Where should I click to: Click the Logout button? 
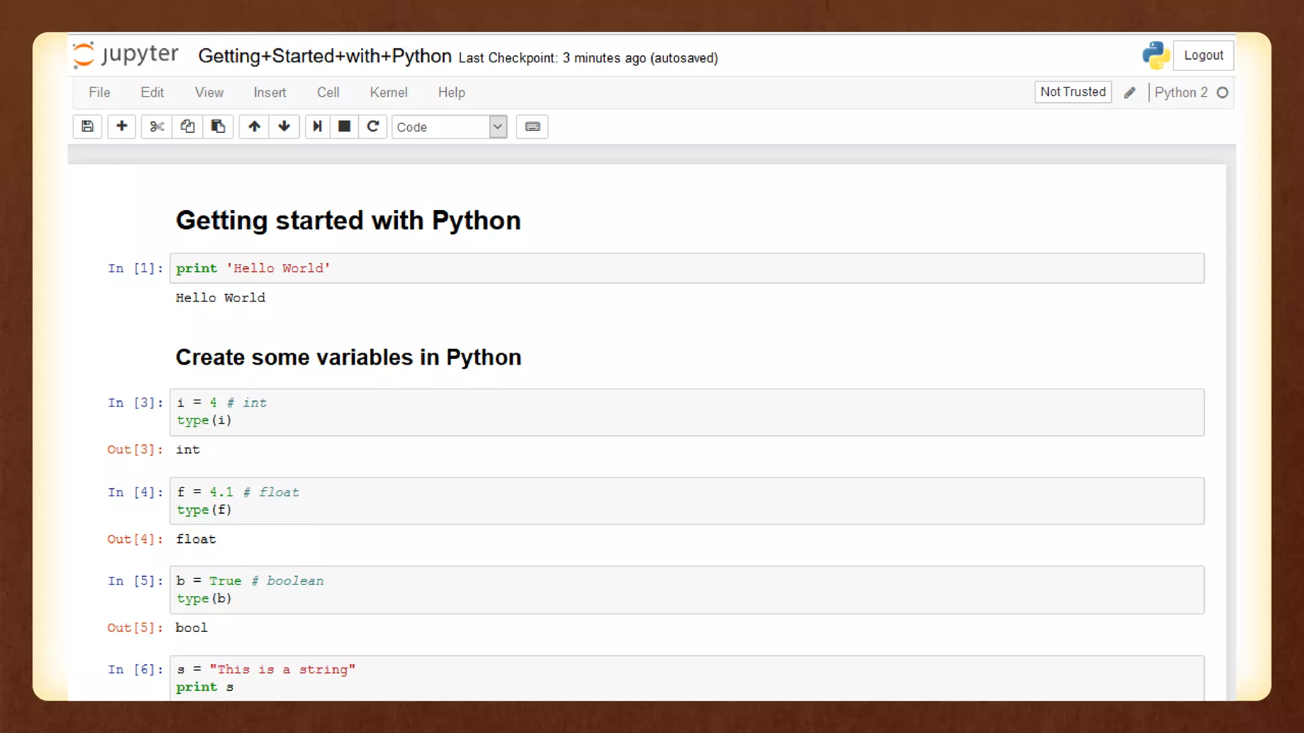(1203, 55)
